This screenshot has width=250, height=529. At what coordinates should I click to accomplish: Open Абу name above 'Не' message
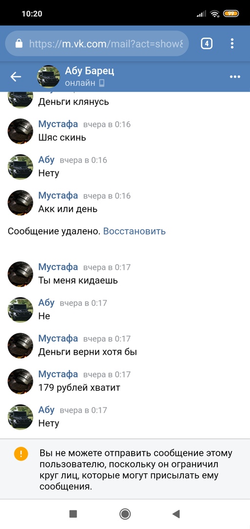coord(46,303)
